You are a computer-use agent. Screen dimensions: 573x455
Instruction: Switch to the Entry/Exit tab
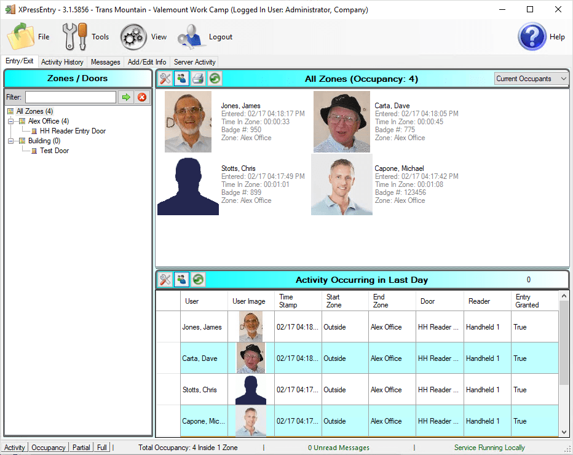(20, 61)
